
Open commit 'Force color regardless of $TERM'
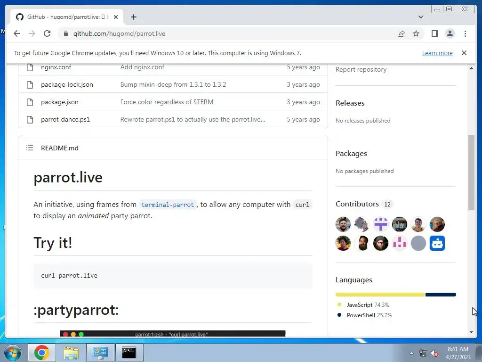pos(167,102)
